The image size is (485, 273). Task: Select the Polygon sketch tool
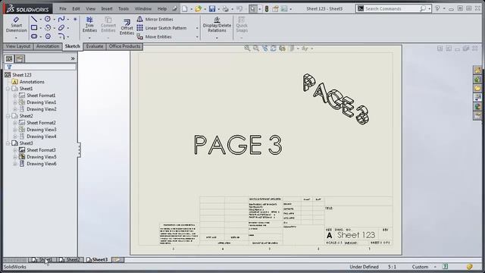[x=48, y=36]
